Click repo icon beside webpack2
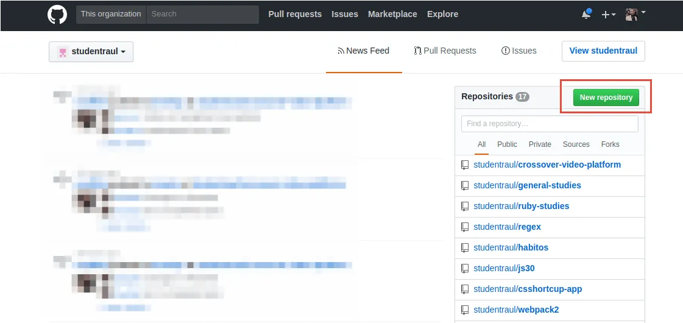Screen dimensions: 683x323 (x=465, y=310)
